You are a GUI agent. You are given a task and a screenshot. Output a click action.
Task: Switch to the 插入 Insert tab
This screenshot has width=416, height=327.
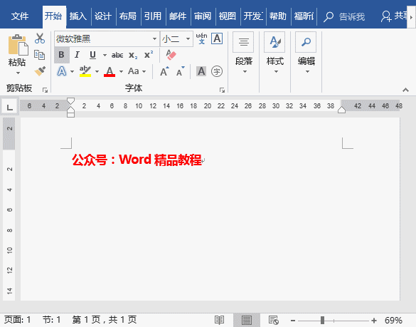click(x=78, y=16)
